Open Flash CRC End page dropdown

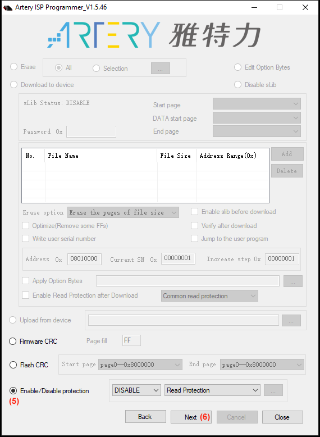(262, 365)
